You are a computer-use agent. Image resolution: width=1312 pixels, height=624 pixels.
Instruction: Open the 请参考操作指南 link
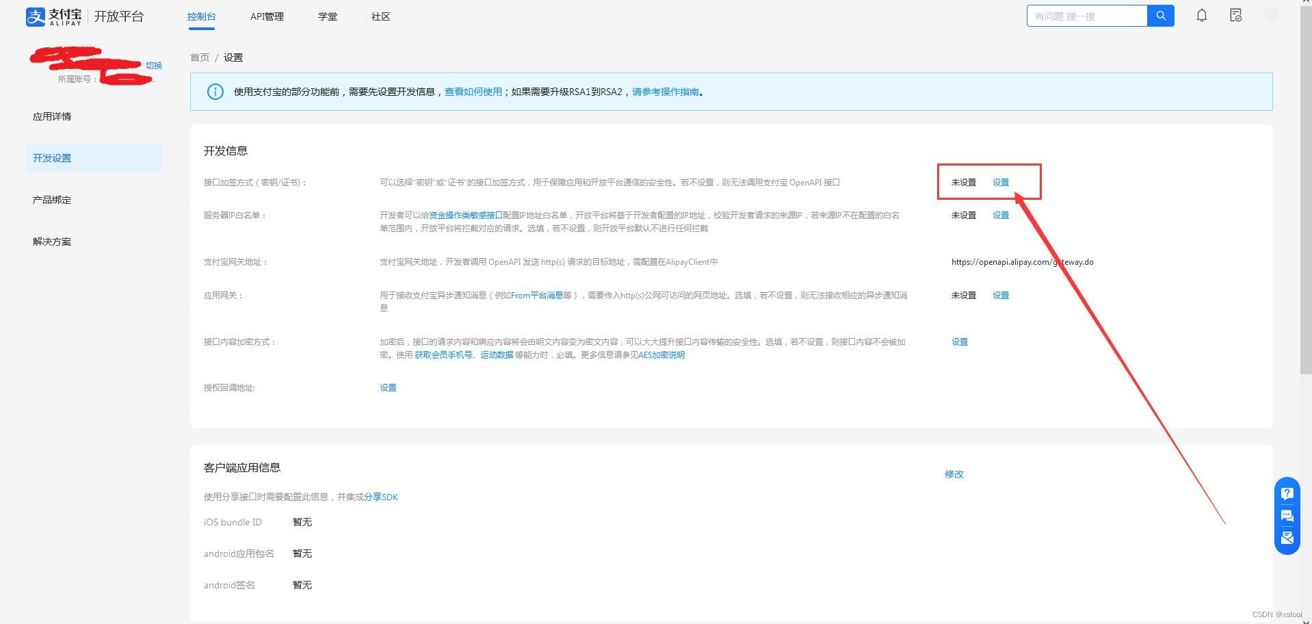tap(666, 92)
